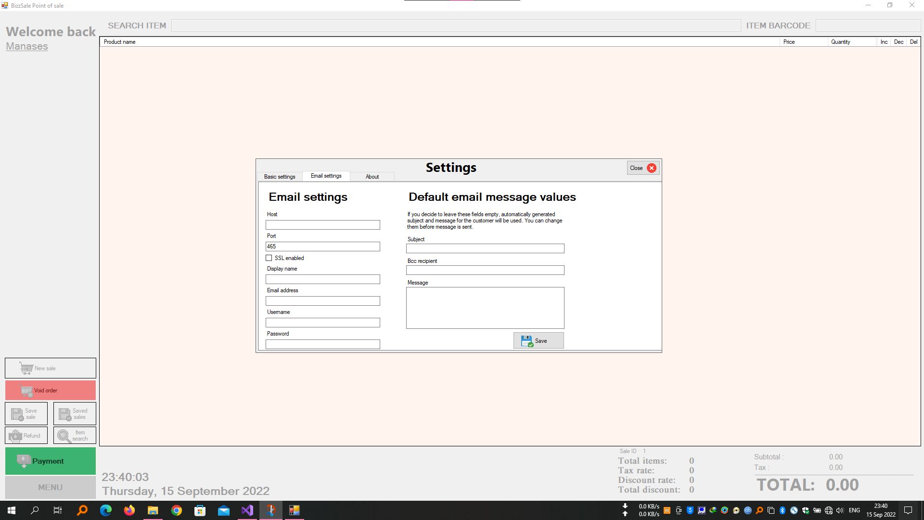This screenshot has width=924, height=520.
Task: Click the Void order button
Action: click(51, 390)
